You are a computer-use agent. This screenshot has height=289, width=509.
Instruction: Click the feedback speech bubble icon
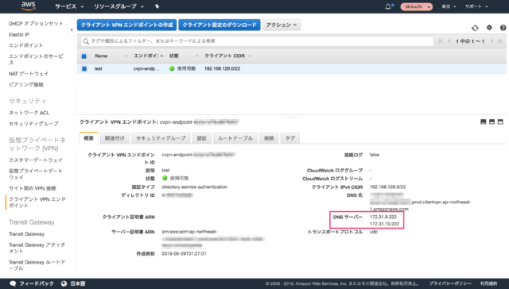(13, 283)
